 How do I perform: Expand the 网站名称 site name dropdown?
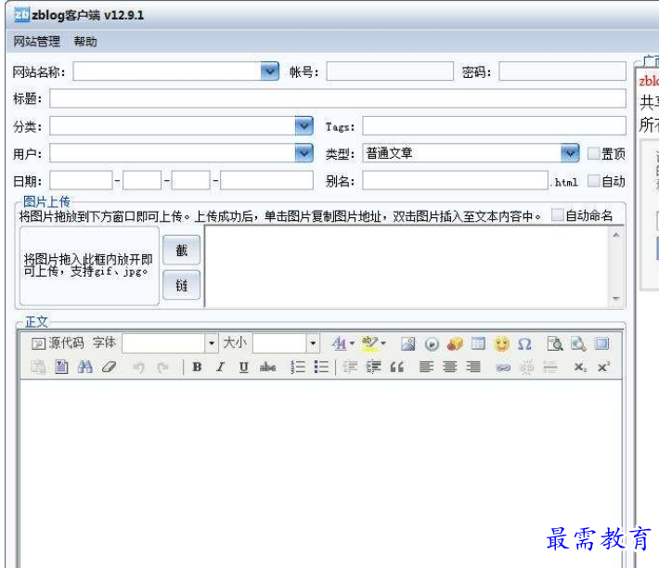269,71
